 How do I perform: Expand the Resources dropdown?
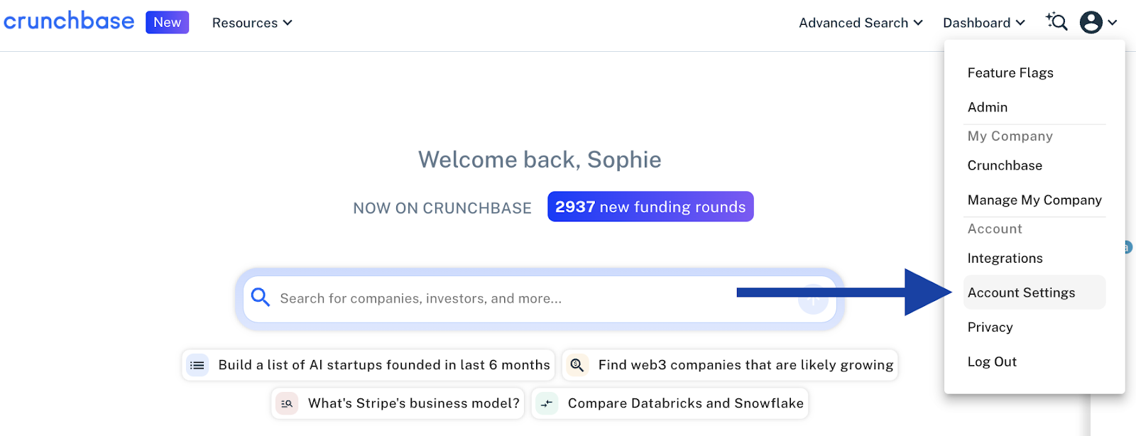click(252, 23)
